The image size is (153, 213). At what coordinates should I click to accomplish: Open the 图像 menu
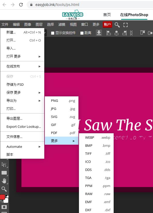click(28, 24)
